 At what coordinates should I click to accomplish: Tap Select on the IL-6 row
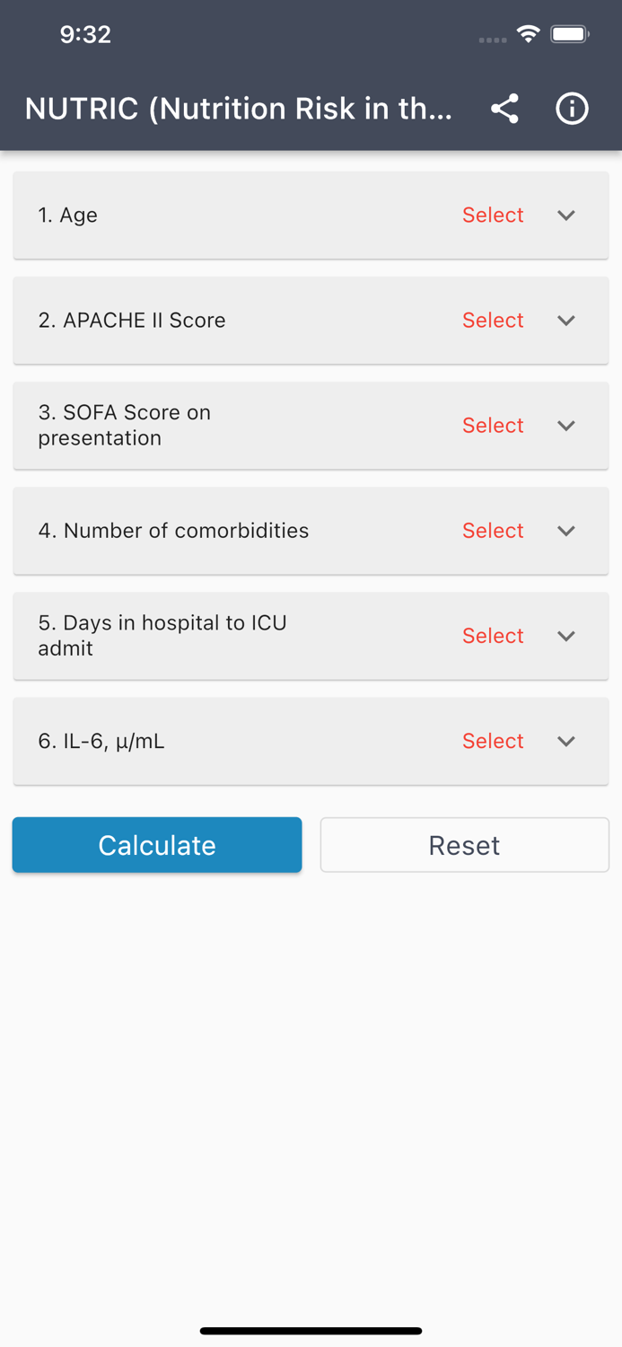[x=493, y=742]
